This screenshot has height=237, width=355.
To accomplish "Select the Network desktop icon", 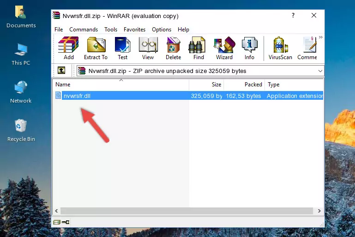I will [21, 92].
